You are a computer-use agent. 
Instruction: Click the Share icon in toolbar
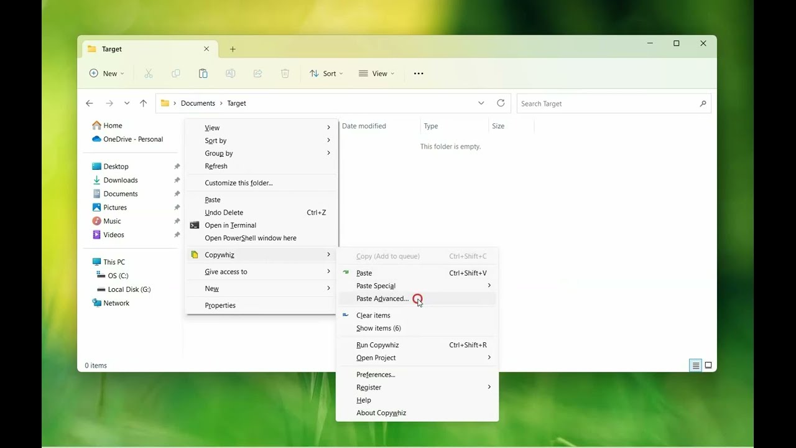point(258,73)
